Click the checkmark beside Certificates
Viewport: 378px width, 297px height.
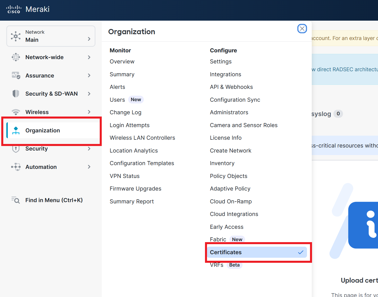coord(301,252)
